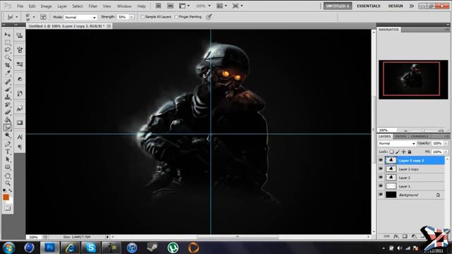The height and width of the screenshot is (254, 452).
Task: Toggle visibility of Layer 2
Action: 381,178
